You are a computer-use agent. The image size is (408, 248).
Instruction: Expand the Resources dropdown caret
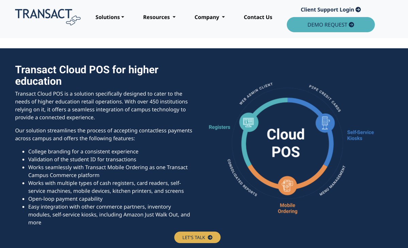point(174,17)
